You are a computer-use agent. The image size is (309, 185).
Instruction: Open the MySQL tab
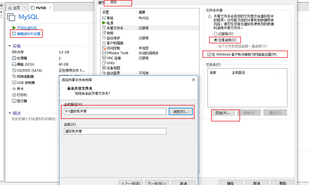tap(41, 8)
